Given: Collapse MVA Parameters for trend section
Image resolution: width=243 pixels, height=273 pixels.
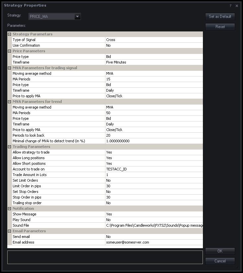Looking at the screenshot, I should (9, 102).
